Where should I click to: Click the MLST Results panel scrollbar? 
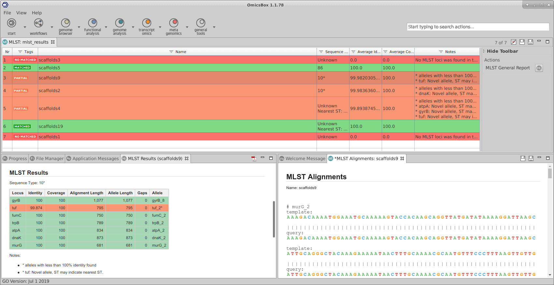[274, 219]
